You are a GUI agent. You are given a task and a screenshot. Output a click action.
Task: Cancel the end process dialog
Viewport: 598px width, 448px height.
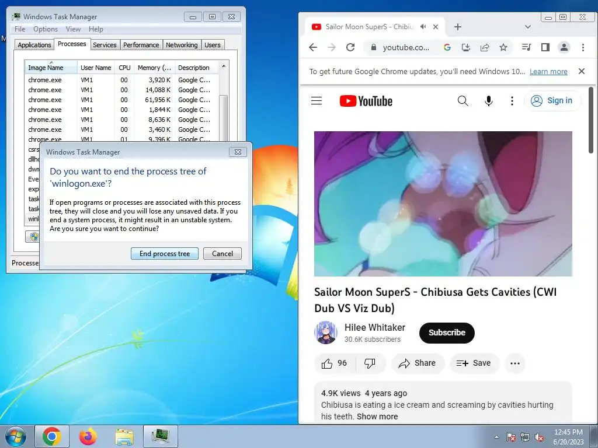(222, 253)
